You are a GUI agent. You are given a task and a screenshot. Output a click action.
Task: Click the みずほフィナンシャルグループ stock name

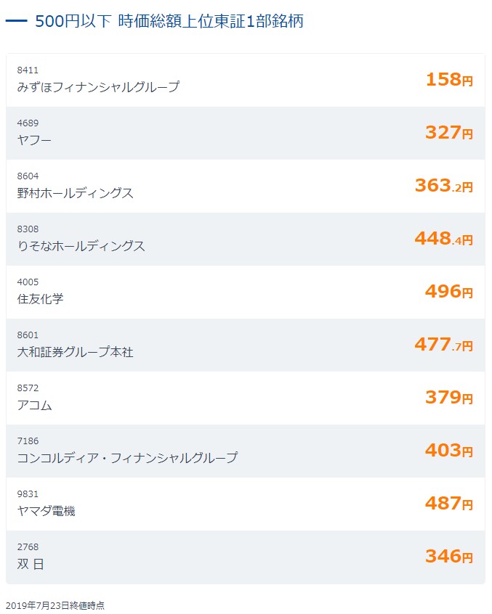coord(98,87)
